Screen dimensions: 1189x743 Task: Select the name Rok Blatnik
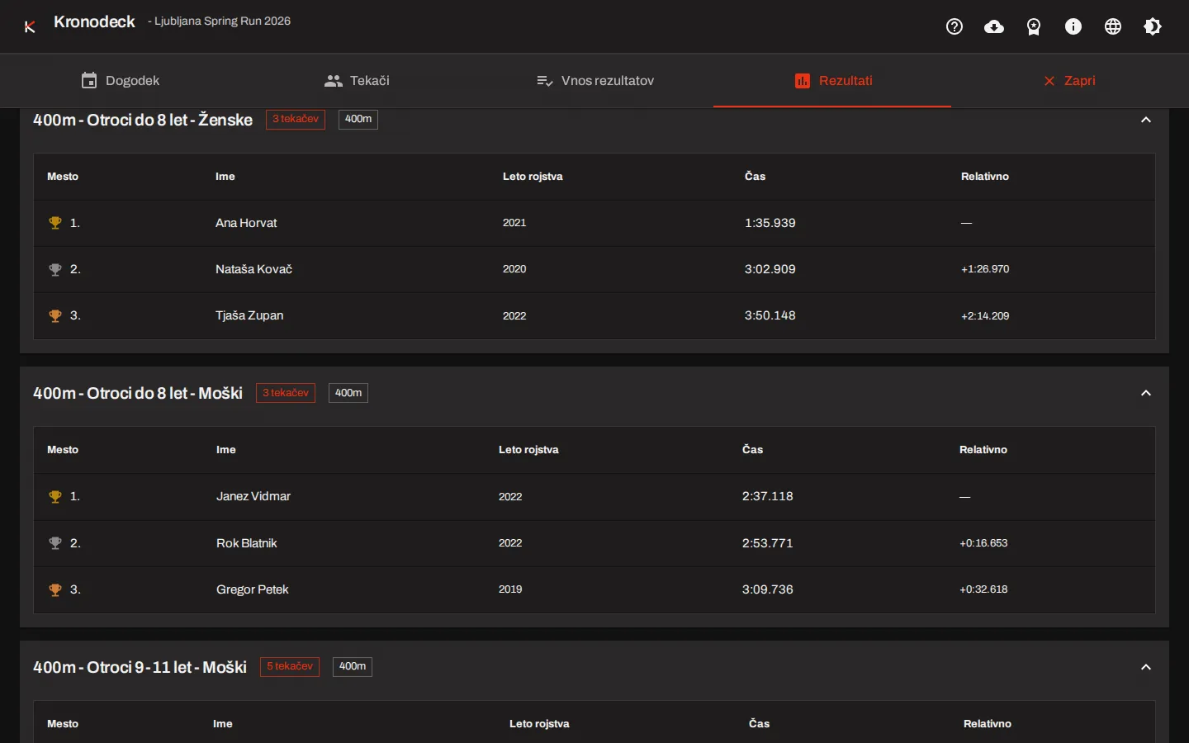246,543
